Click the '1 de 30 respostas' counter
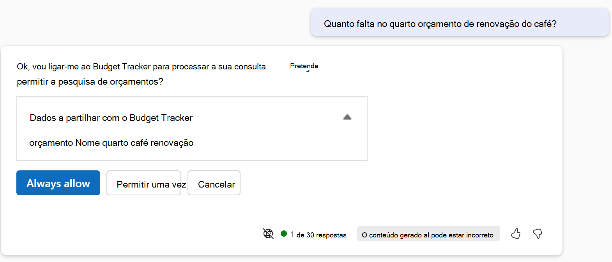 pyautogui.click(x=318, y=235)
